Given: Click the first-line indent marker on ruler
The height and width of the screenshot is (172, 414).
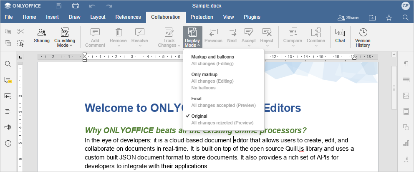Looking at the screenshot, I should (85, 54).
